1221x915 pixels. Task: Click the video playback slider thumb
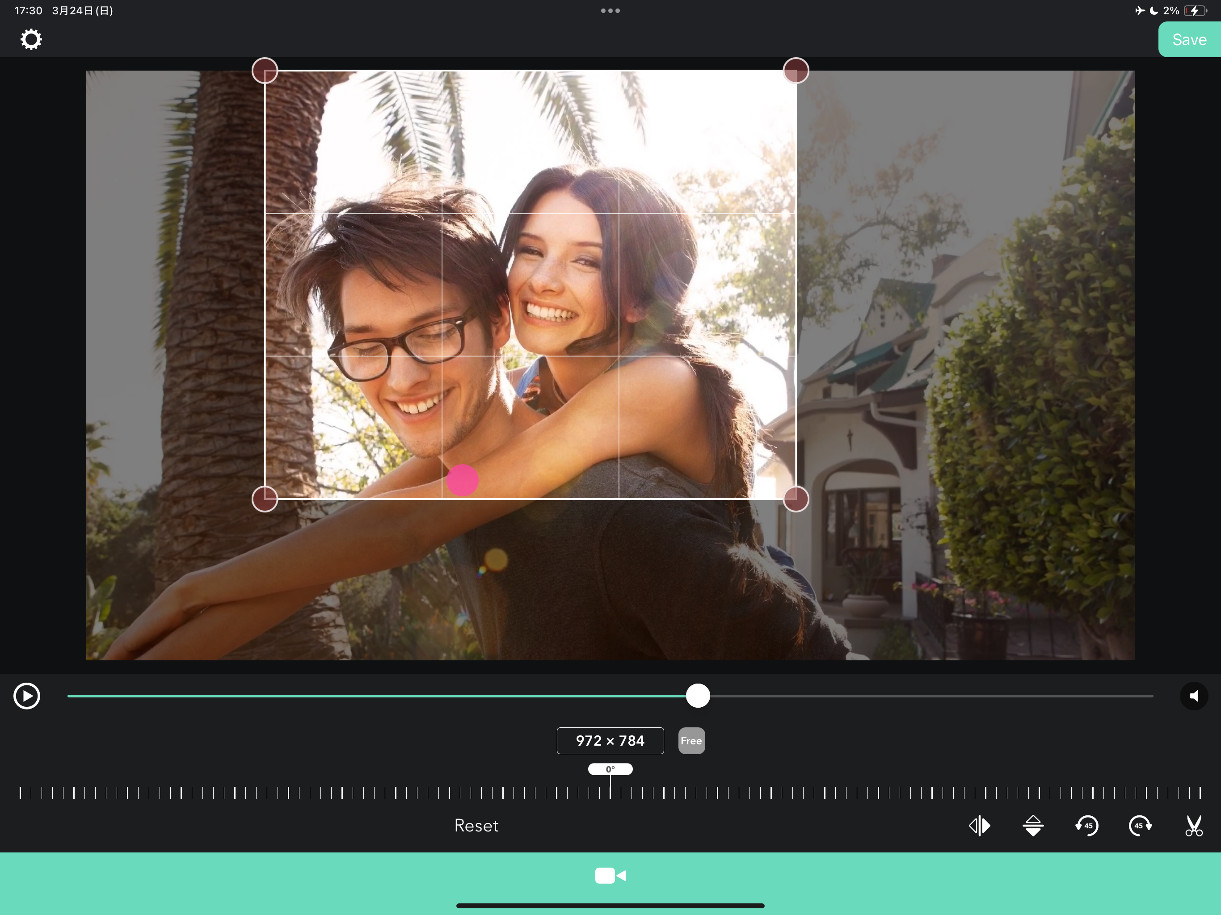tap(698, 696)
